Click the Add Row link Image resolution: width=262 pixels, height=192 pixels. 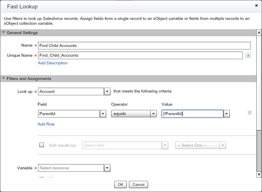(x=46, y=124)
